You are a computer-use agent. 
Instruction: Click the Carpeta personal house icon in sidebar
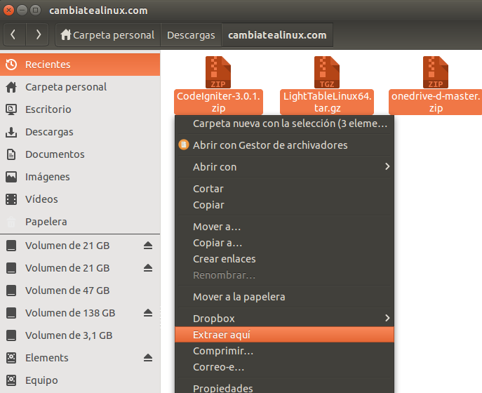(x=11, y=87)
